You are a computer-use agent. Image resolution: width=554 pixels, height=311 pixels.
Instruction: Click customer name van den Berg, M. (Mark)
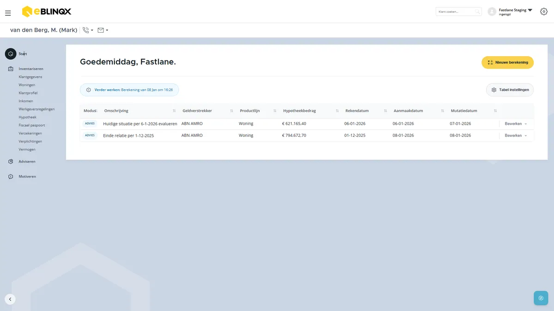pos(43,30)
